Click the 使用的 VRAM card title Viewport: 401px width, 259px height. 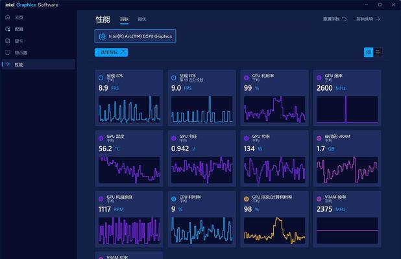[x=337, y=137]
